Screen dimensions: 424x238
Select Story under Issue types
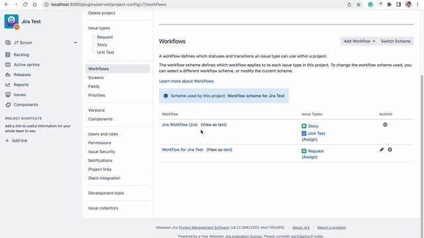102,44
